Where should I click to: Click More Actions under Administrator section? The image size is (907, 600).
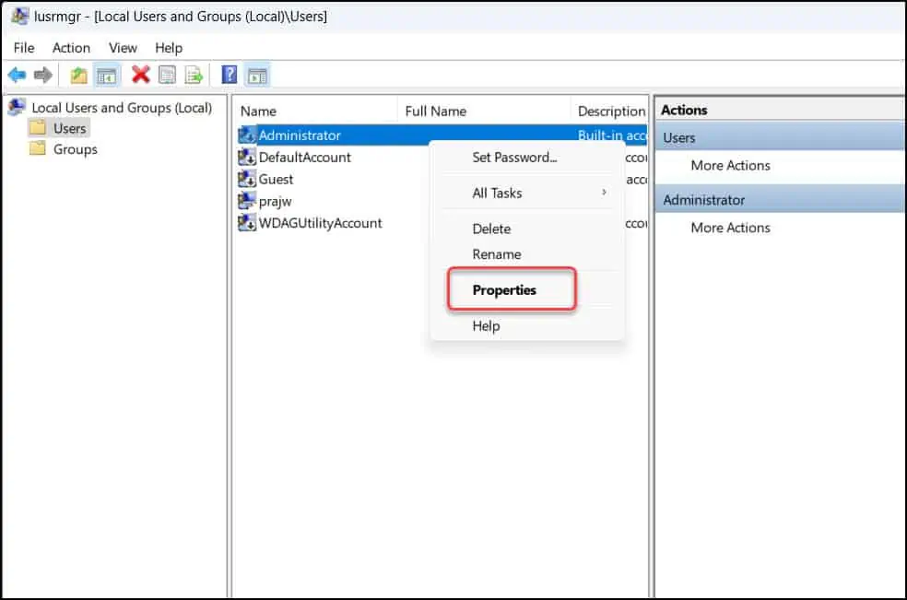pyautogui.click(x=730, y=228)
